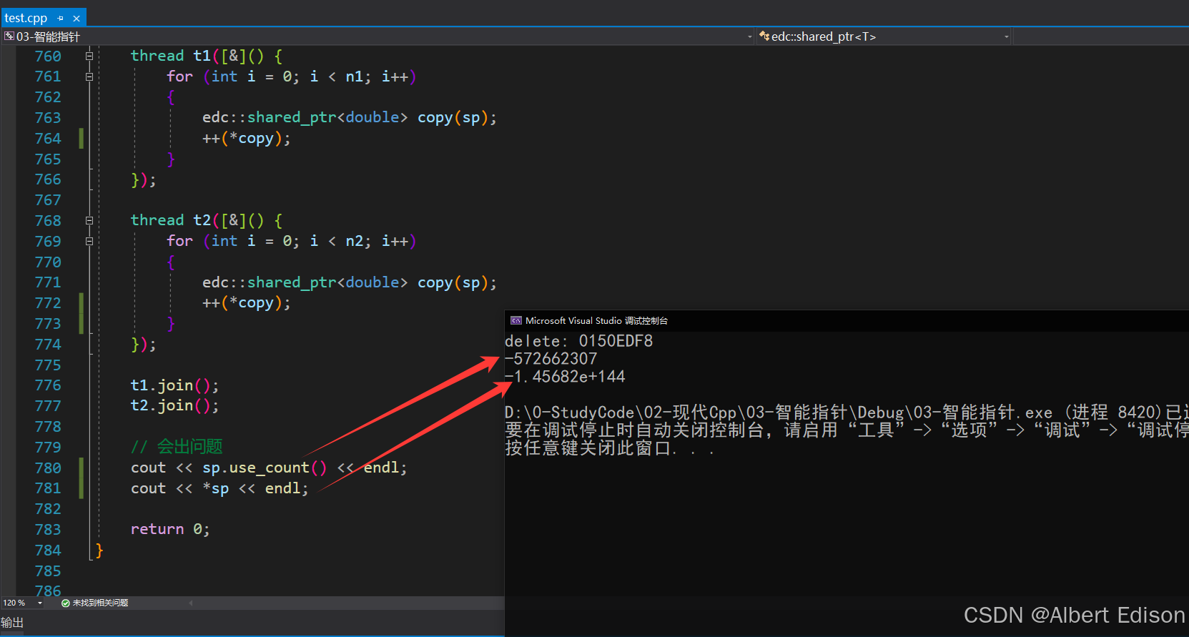Image resolution: width=1189 pixels, height=637 pixels.
Task: Pin the test.cpp tab
Action: click(61, 18)
